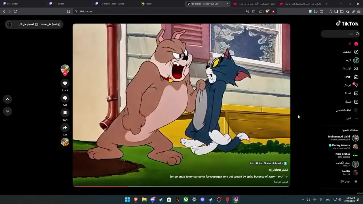
Task: Open the TikTok home page from the logo
Action: [347, 24]
